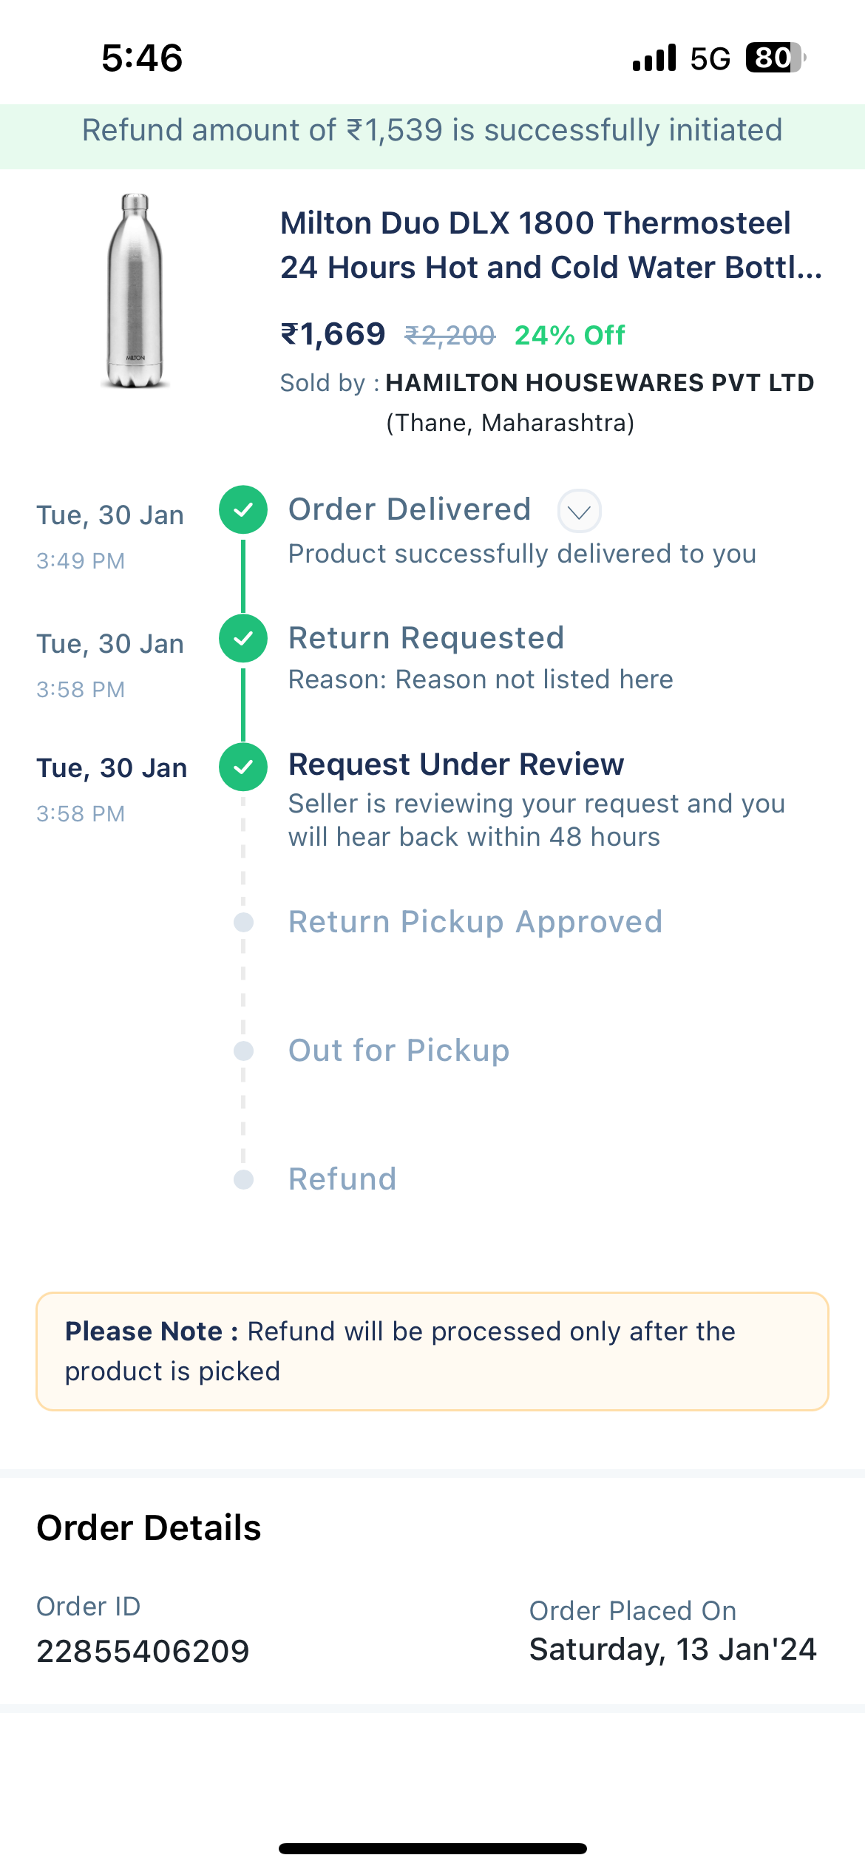
Task: Tap the Request Under Review status label
Action: tap(456, 764)
